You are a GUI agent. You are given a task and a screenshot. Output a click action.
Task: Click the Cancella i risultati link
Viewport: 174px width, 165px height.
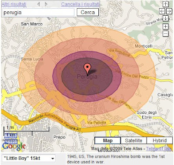click(x=80, y=4)
